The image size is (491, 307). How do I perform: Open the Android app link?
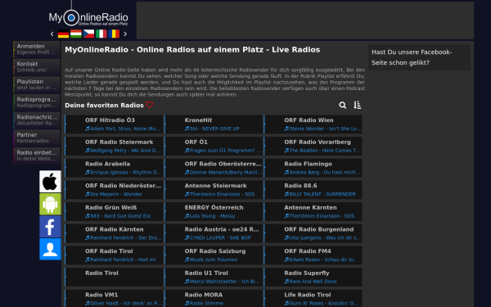(x=50, y=204)
